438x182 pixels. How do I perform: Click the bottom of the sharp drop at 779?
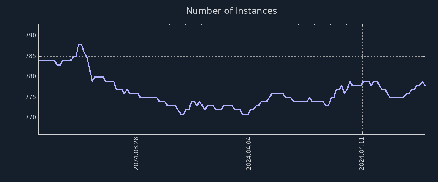click(92, 81)
